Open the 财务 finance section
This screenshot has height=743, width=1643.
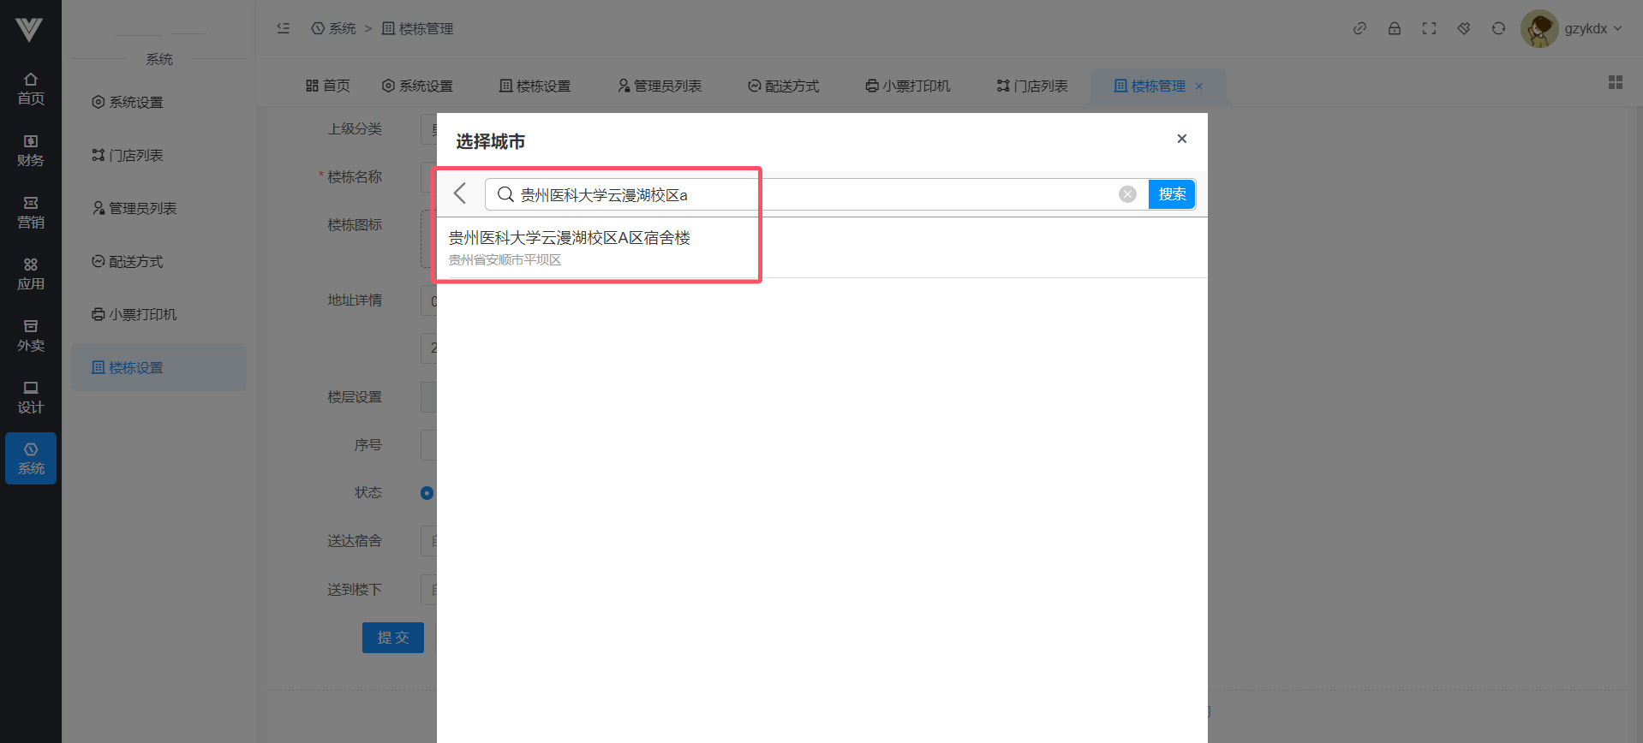point(31,151)
